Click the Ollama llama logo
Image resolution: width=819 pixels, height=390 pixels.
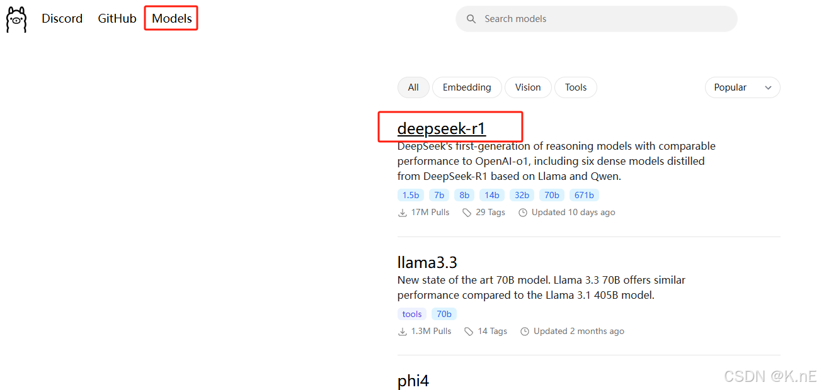(x=16, y=19)
